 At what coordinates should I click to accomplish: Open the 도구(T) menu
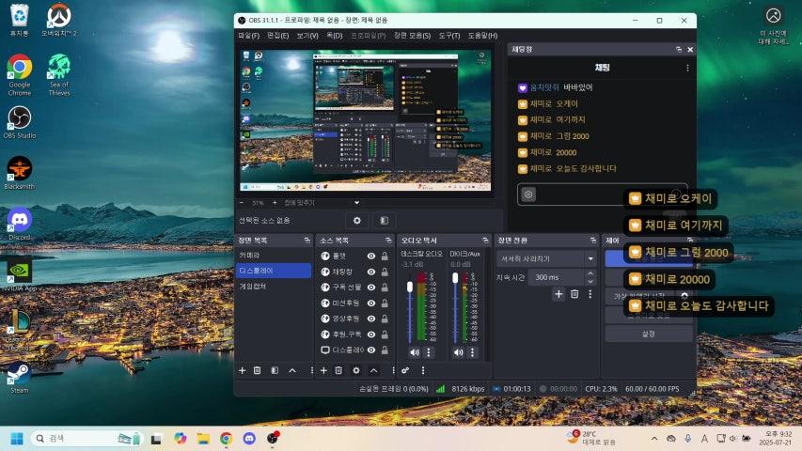tap(449, 36)
